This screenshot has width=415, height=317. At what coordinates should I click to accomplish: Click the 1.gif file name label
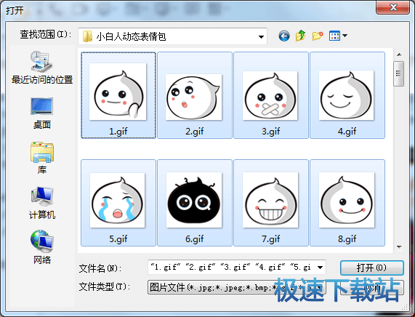click(x=118, y=131)
